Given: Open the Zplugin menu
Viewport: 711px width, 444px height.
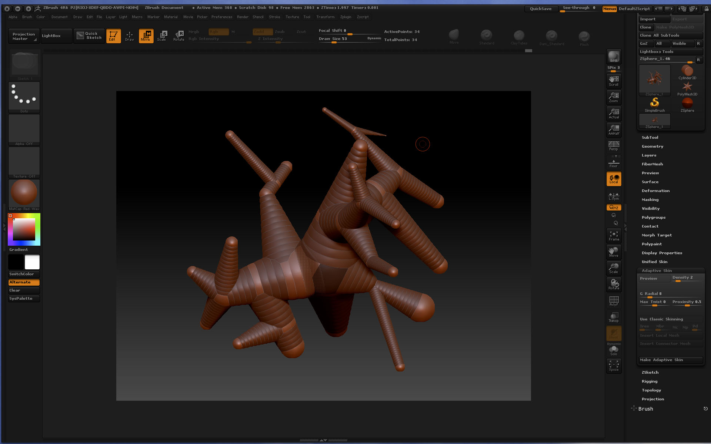Looking at the screenshot, I should pos(346,17).
